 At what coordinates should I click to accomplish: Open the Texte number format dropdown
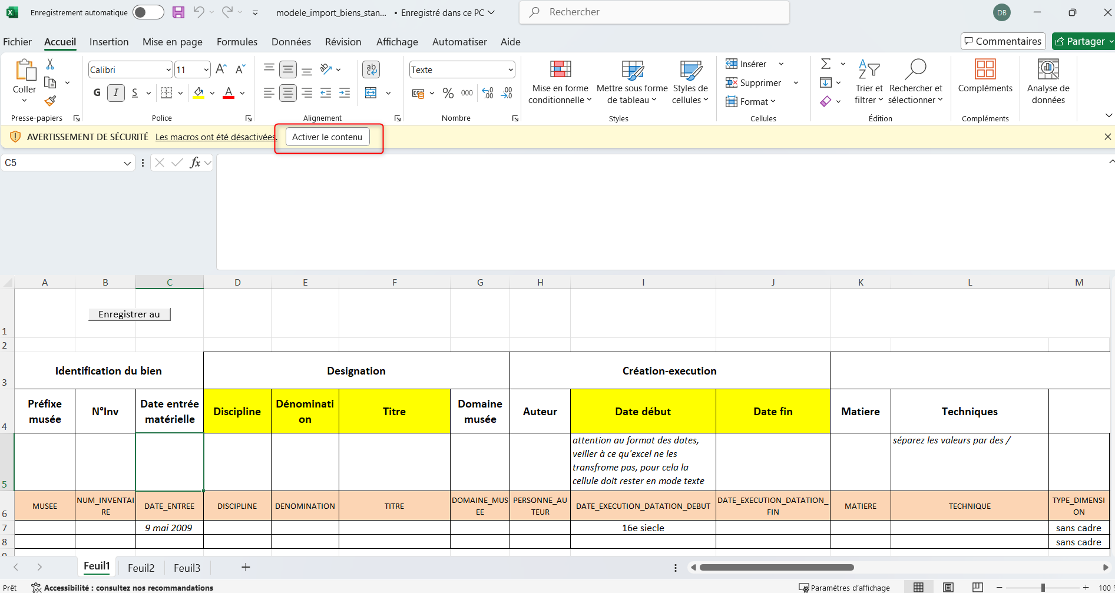click(x=510, y=70)
